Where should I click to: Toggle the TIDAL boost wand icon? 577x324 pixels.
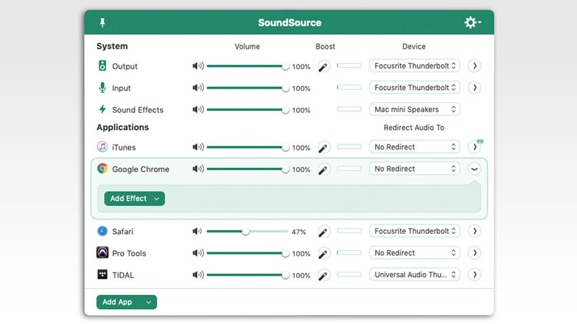coord(323,275)
